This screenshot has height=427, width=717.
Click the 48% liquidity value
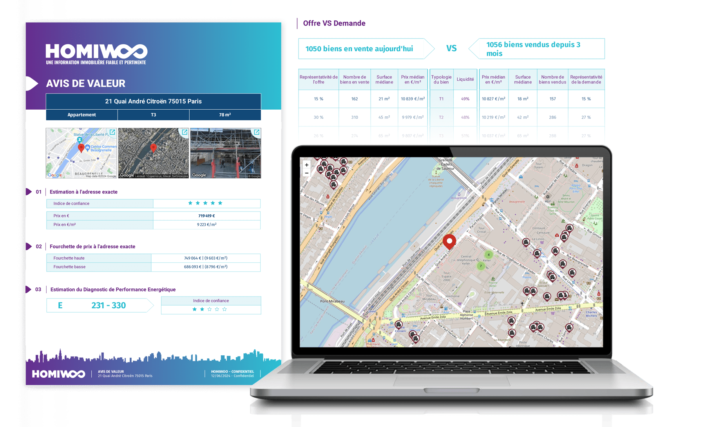(x=465, y=117)
